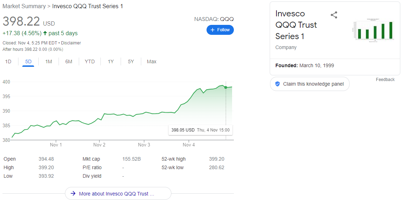Show the YTD chart range
This screenshot has width=401, height=204.
click(90, 61)
